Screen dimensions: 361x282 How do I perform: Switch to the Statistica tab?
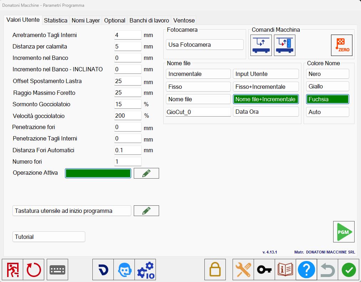pos(56,20)
